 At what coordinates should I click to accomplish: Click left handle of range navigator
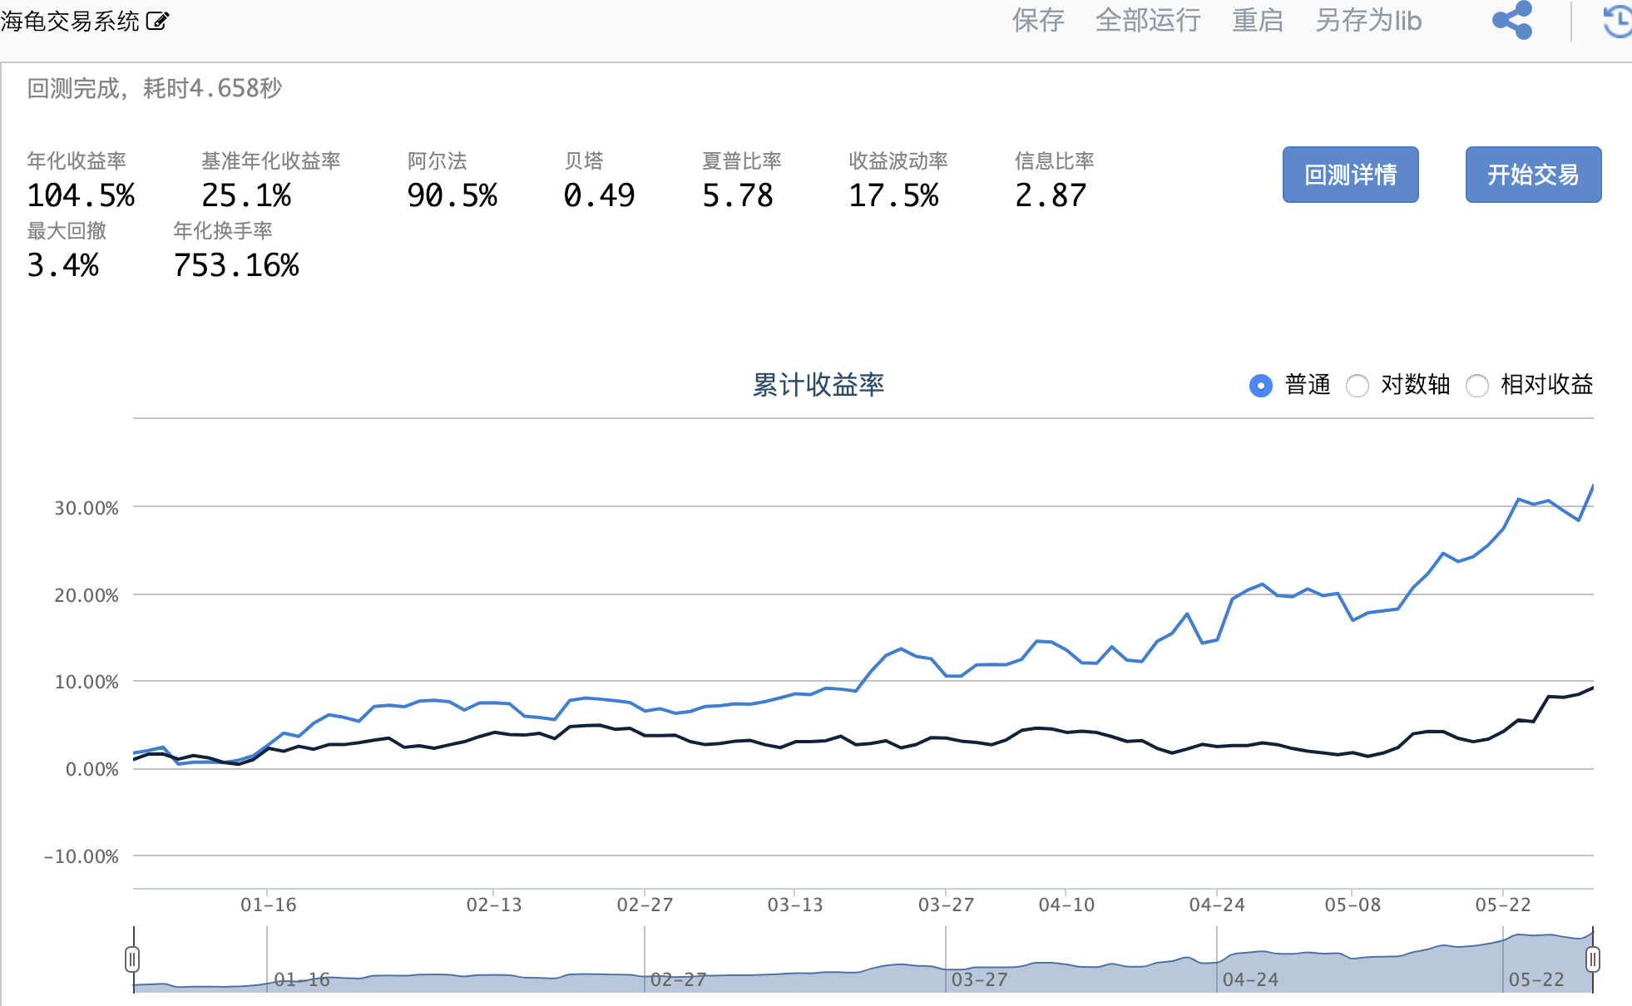click(132, 959)
